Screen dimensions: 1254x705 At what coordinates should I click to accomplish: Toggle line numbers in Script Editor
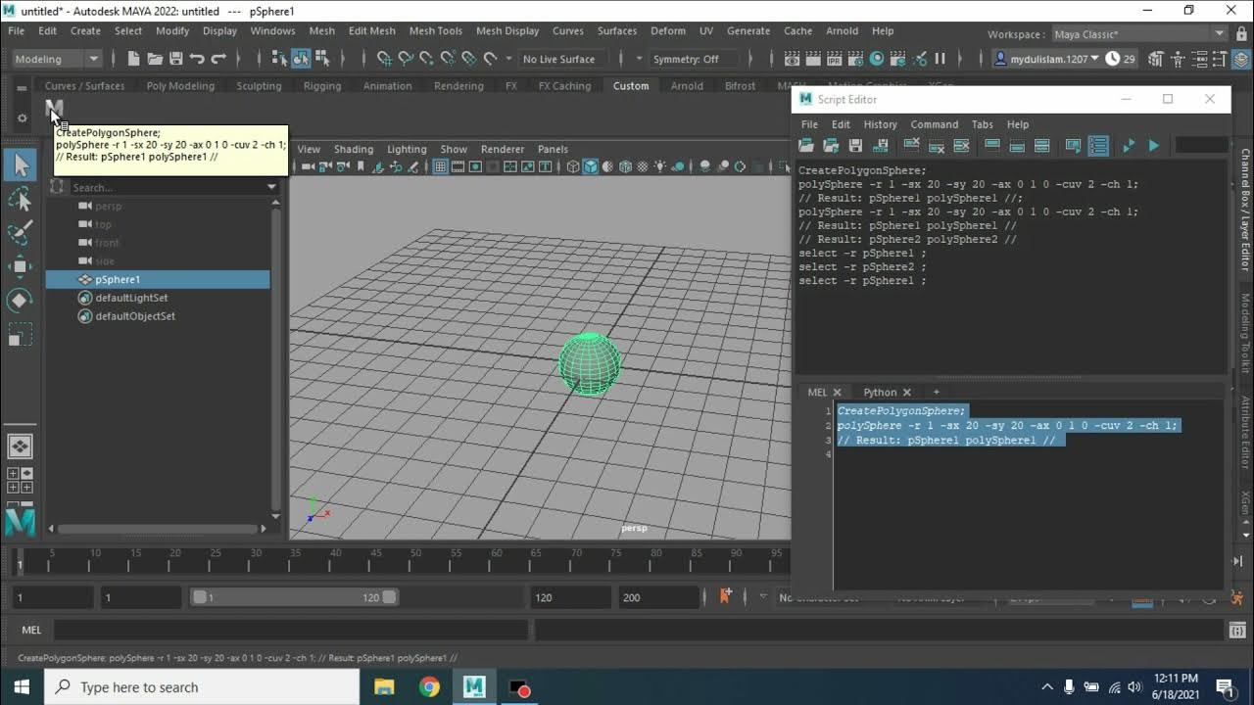click(1098, 146)
